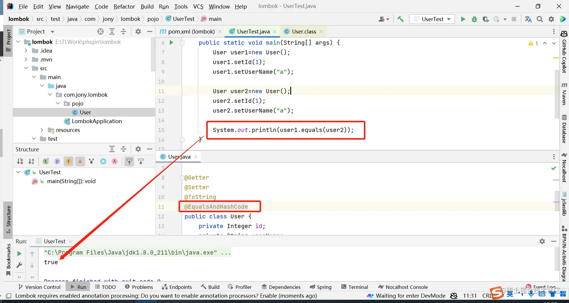Viewport: 569px width, 303px height.
Task: Select LombokApplication in the Project tree
Action: (97, 121)
